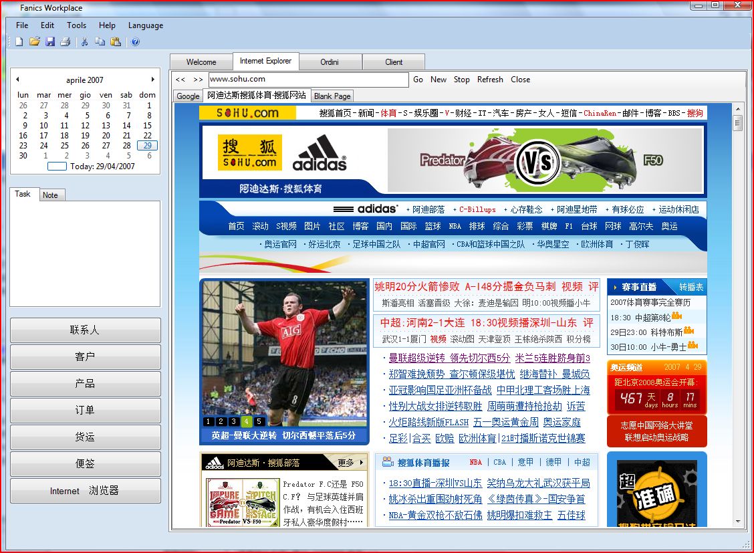This screenshot has height=553, width=754.
Task: Click the page scrollbar down arrow
Action: [738, 522]
